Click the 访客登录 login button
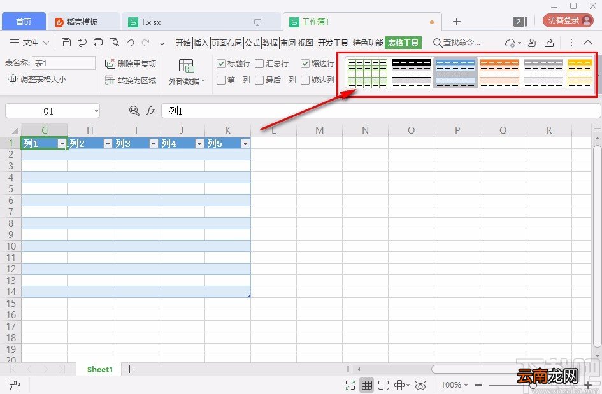602x394 pixels. [x=568, y=20]
